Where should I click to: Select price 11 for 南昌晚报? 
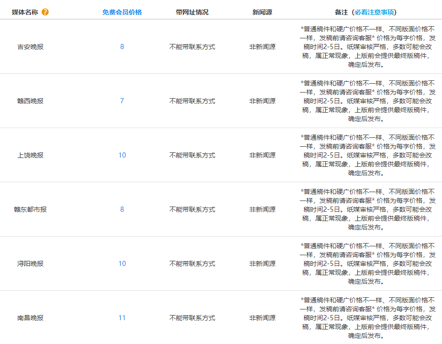click(x=122, y=318)
